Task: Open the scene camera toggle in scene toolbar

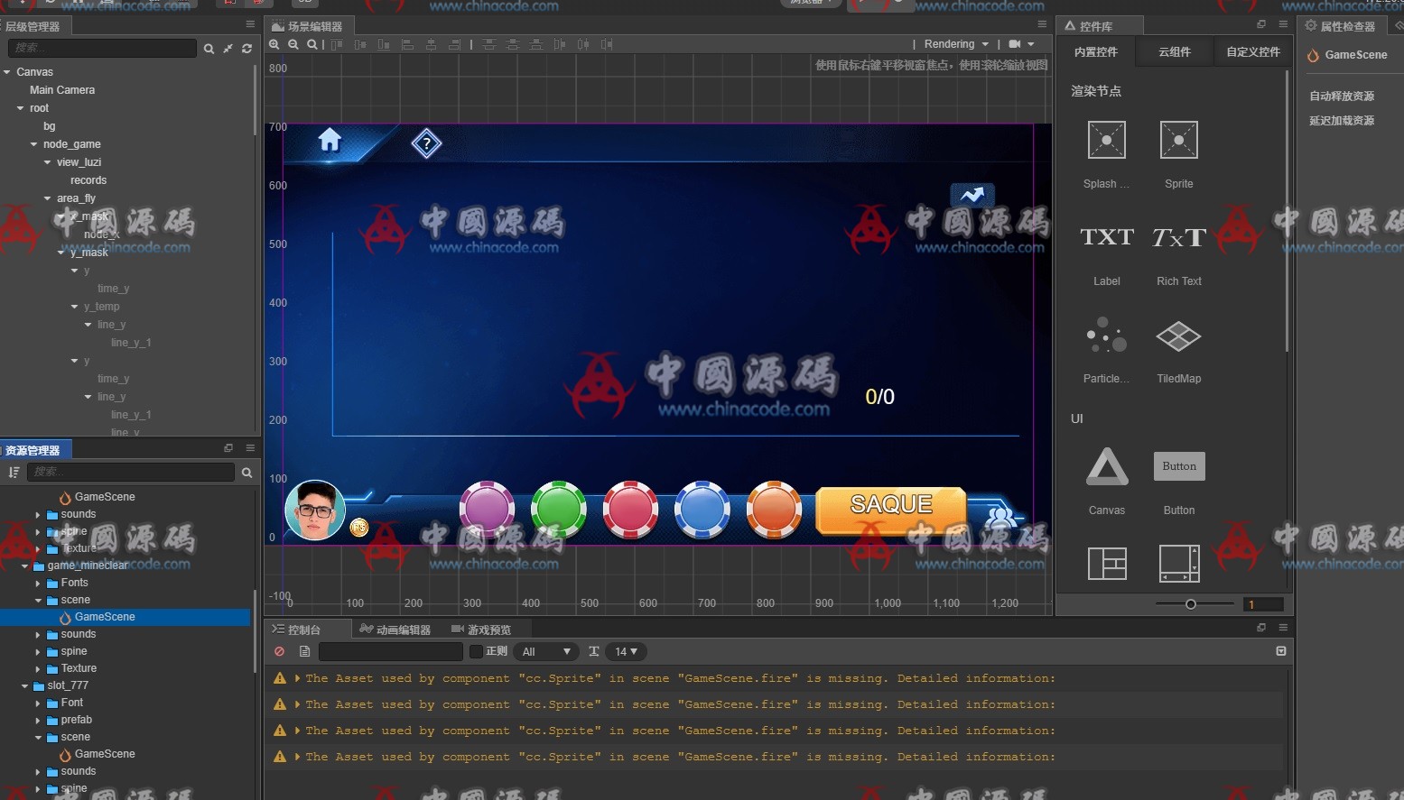Action: [1015, 44]
